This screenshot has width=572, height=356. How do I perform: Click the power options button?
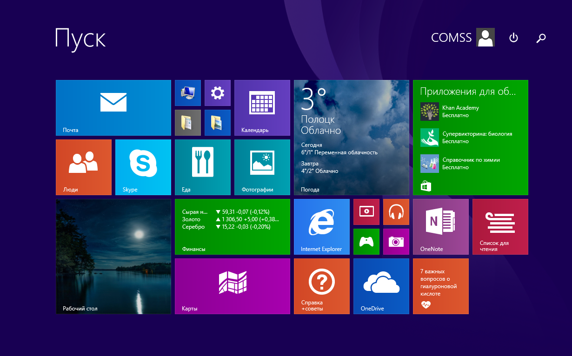[x=513, y=38]
